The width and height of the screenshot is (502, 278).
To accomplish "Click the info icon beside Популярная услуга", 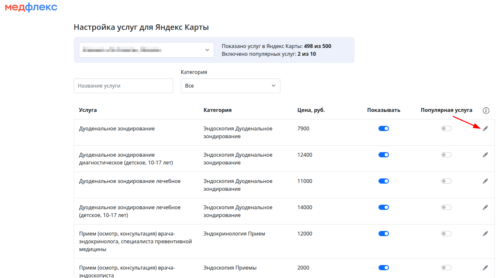I will (486, 111).
